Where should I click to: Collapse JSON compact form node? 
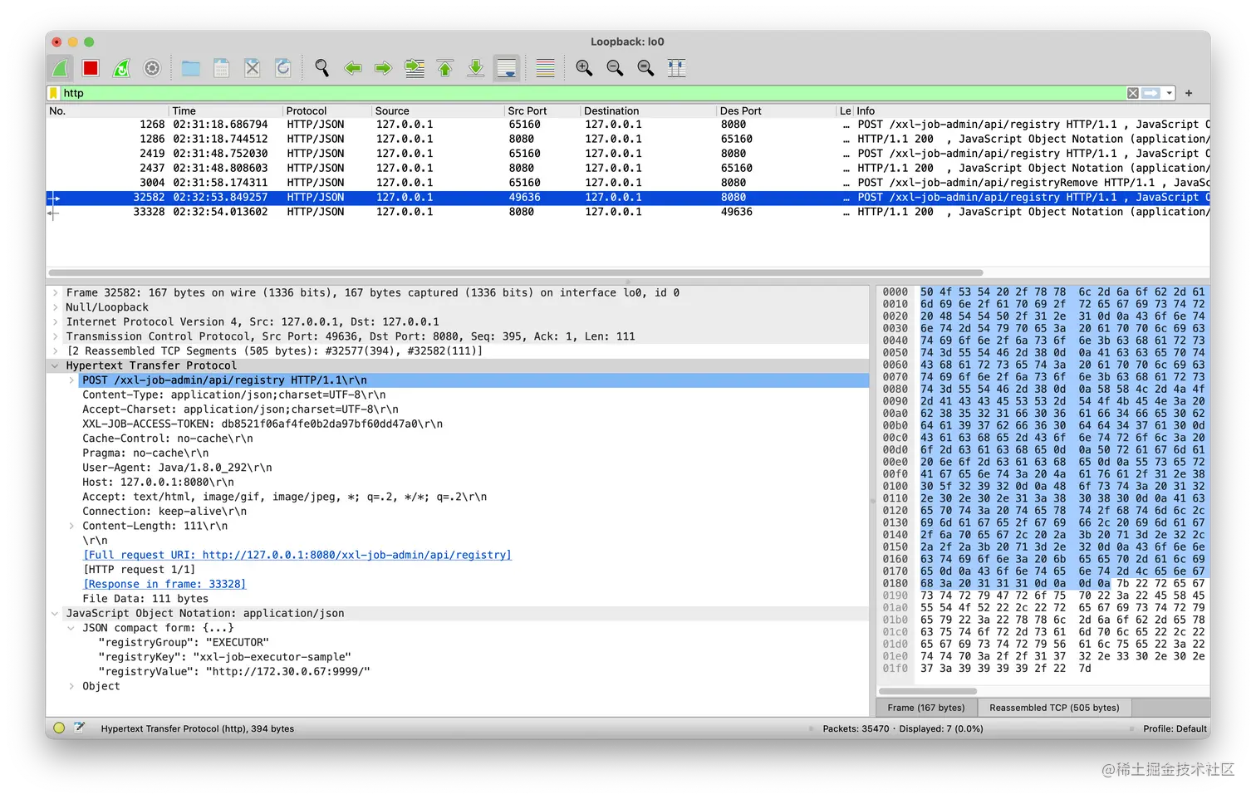tap(71, 628)
